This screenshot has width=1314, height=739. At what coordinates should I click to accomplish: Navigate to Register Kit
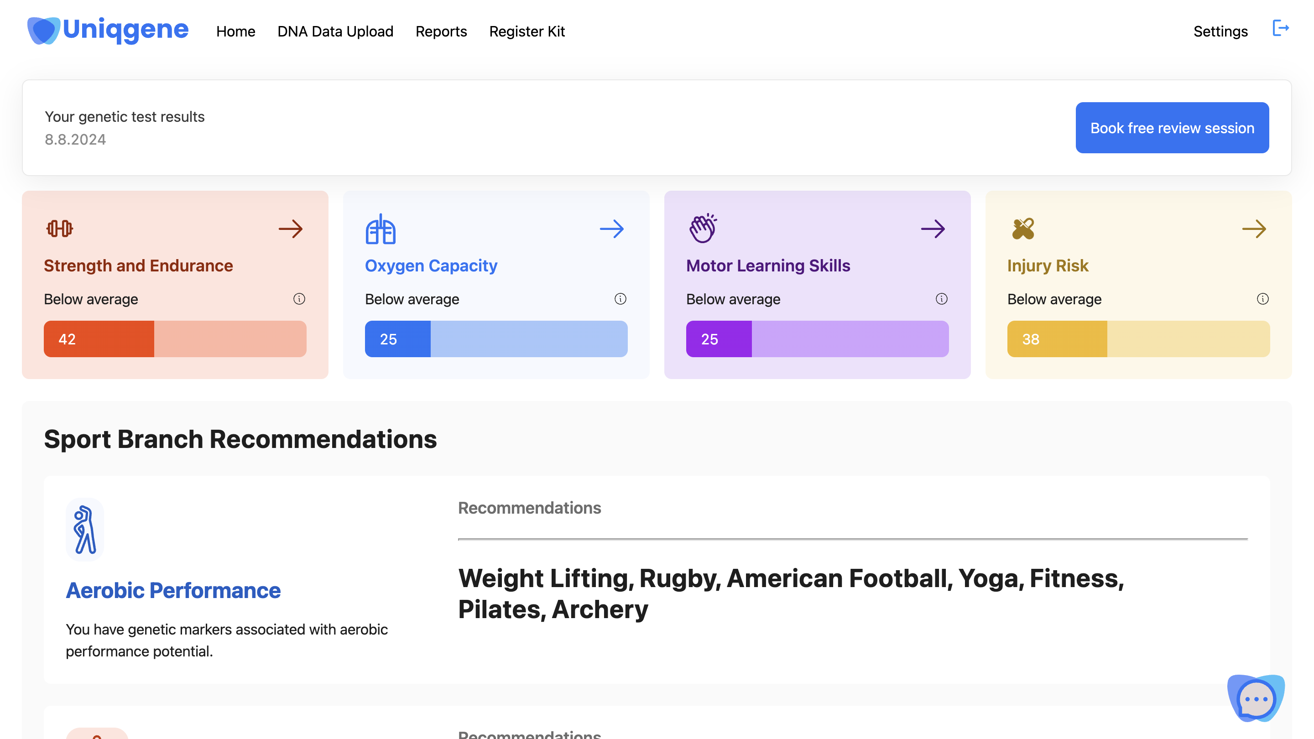click(527, 31)
